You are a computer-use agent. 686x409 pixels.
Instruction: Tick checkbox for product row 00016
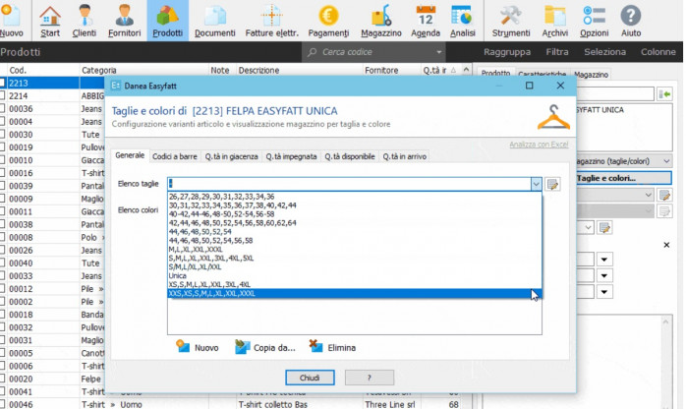[x=3, y=173]
